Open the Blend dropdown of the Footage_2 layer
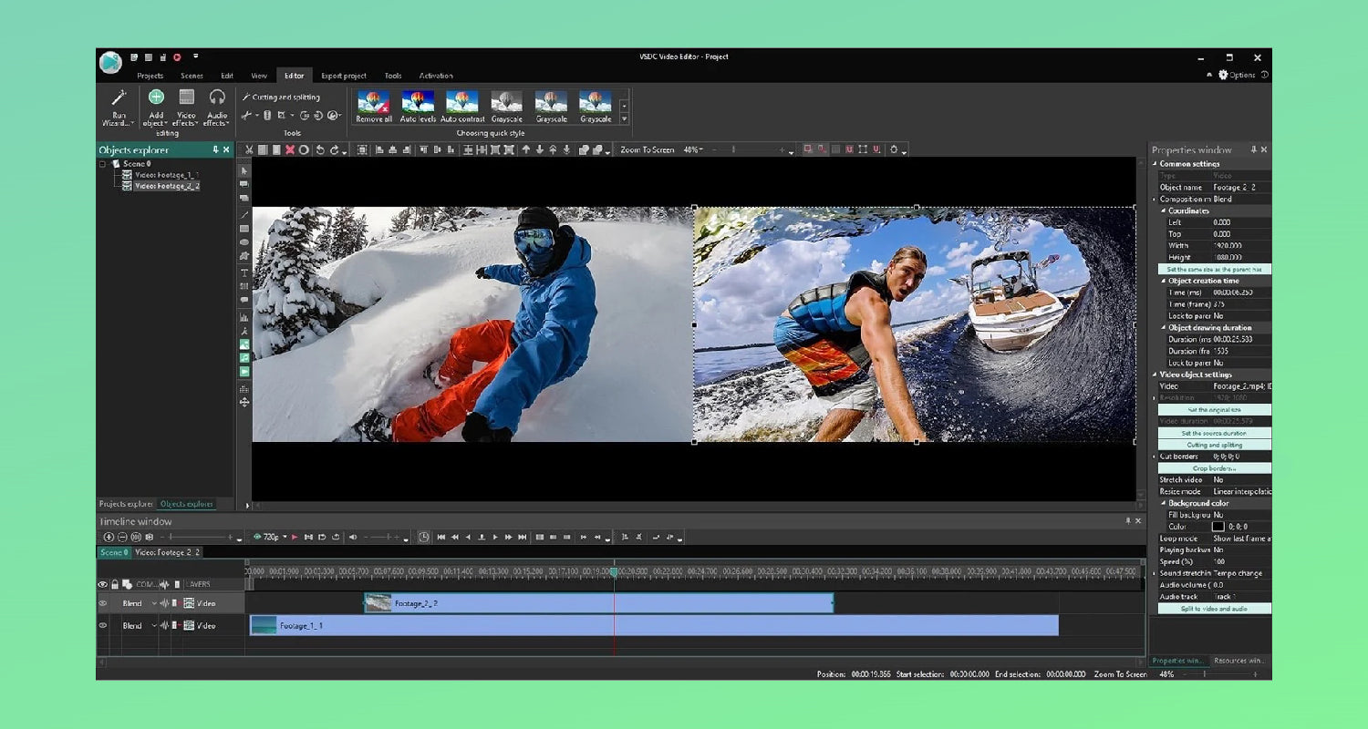The height and width of the screenshot is (729, 1368). (154, 603)
